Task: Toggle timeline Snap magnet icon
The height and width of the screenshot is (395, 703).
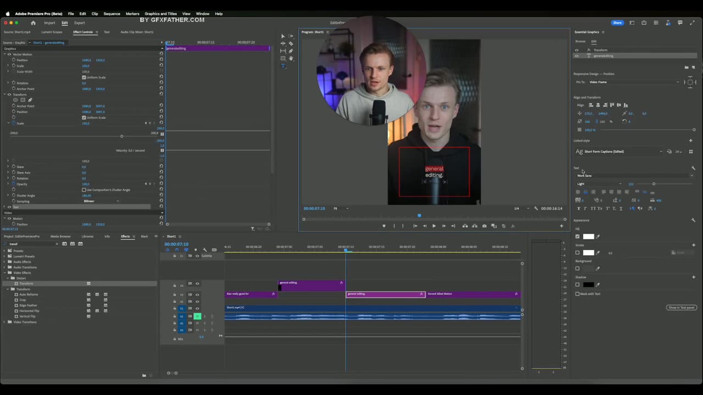Action: [x=177, y=250]
